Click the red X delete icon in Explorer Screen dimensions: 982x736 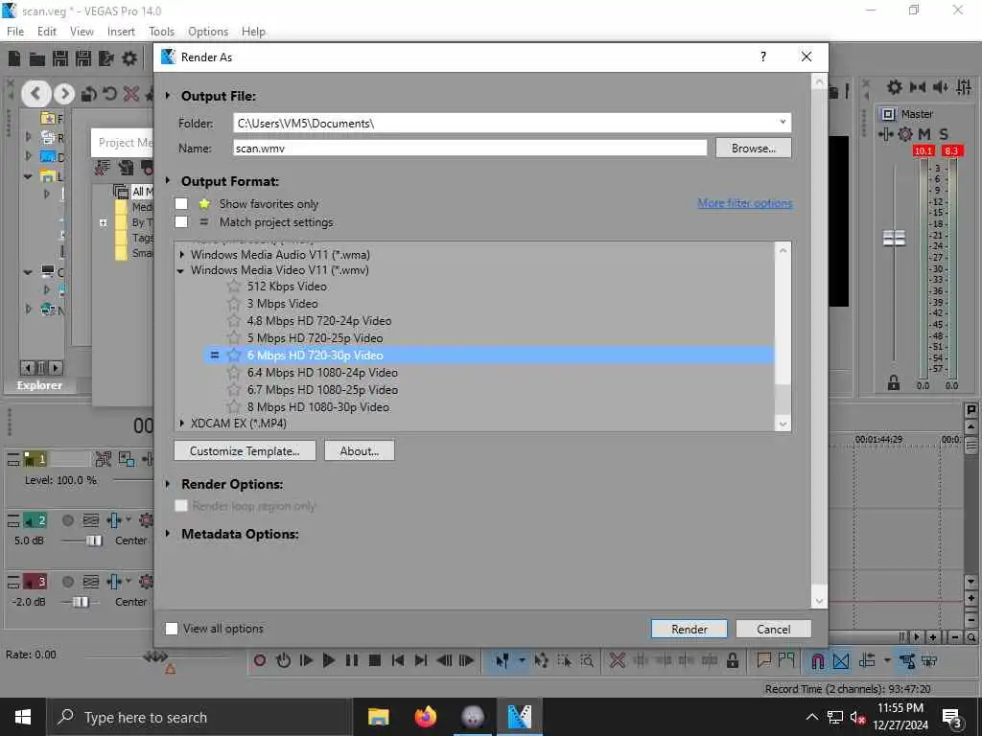(x=130, y=94)
